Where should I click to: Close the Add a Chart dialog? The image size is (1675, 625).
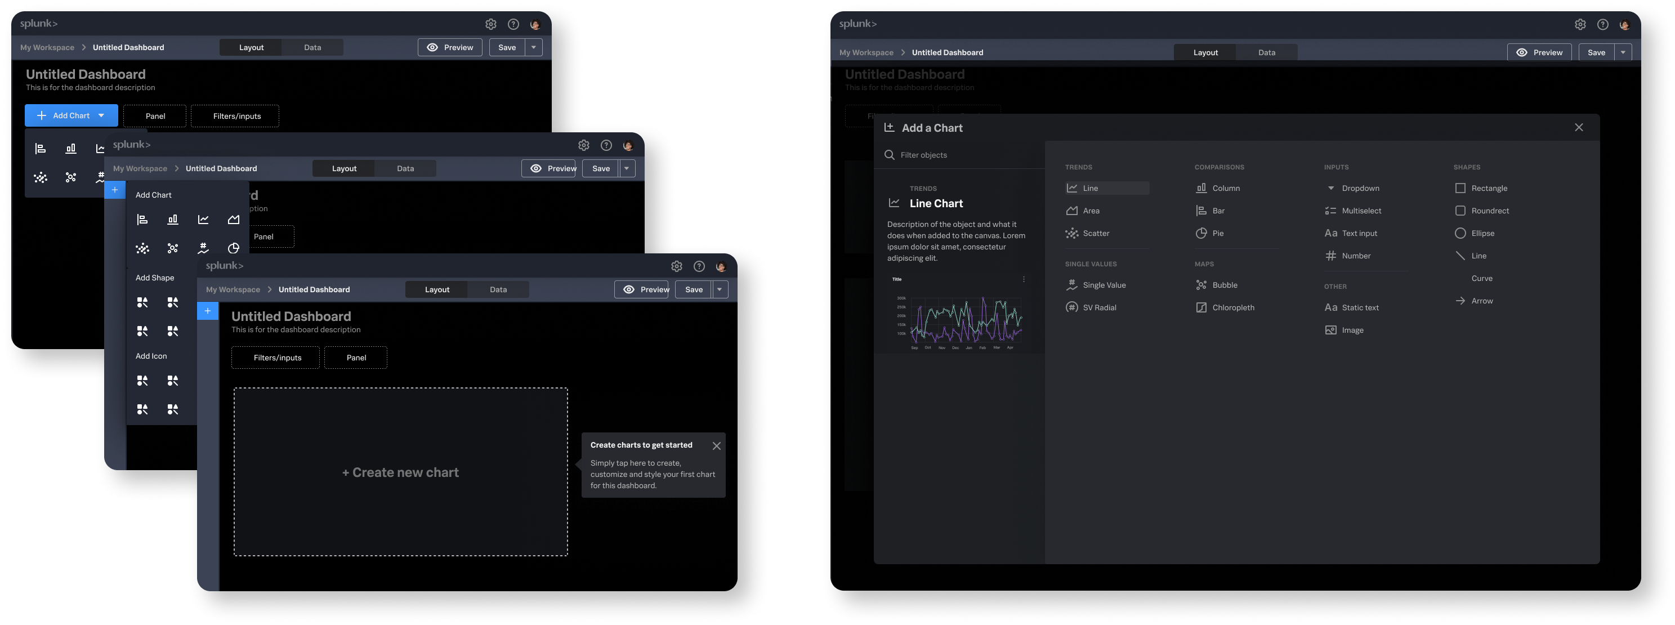(x=1578, y=127)
